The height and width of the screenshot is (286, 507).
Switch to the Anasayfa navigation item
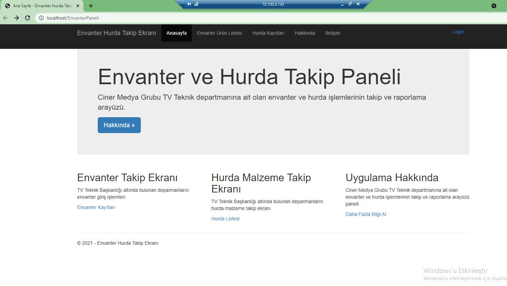(x=176, y=33)
